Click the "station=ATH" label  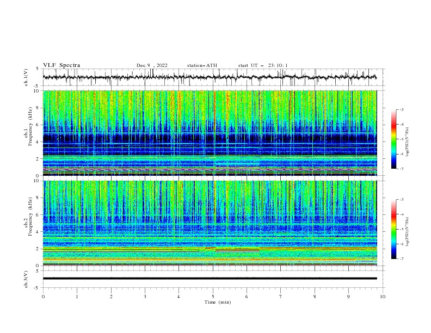click(x=202, y=65)
